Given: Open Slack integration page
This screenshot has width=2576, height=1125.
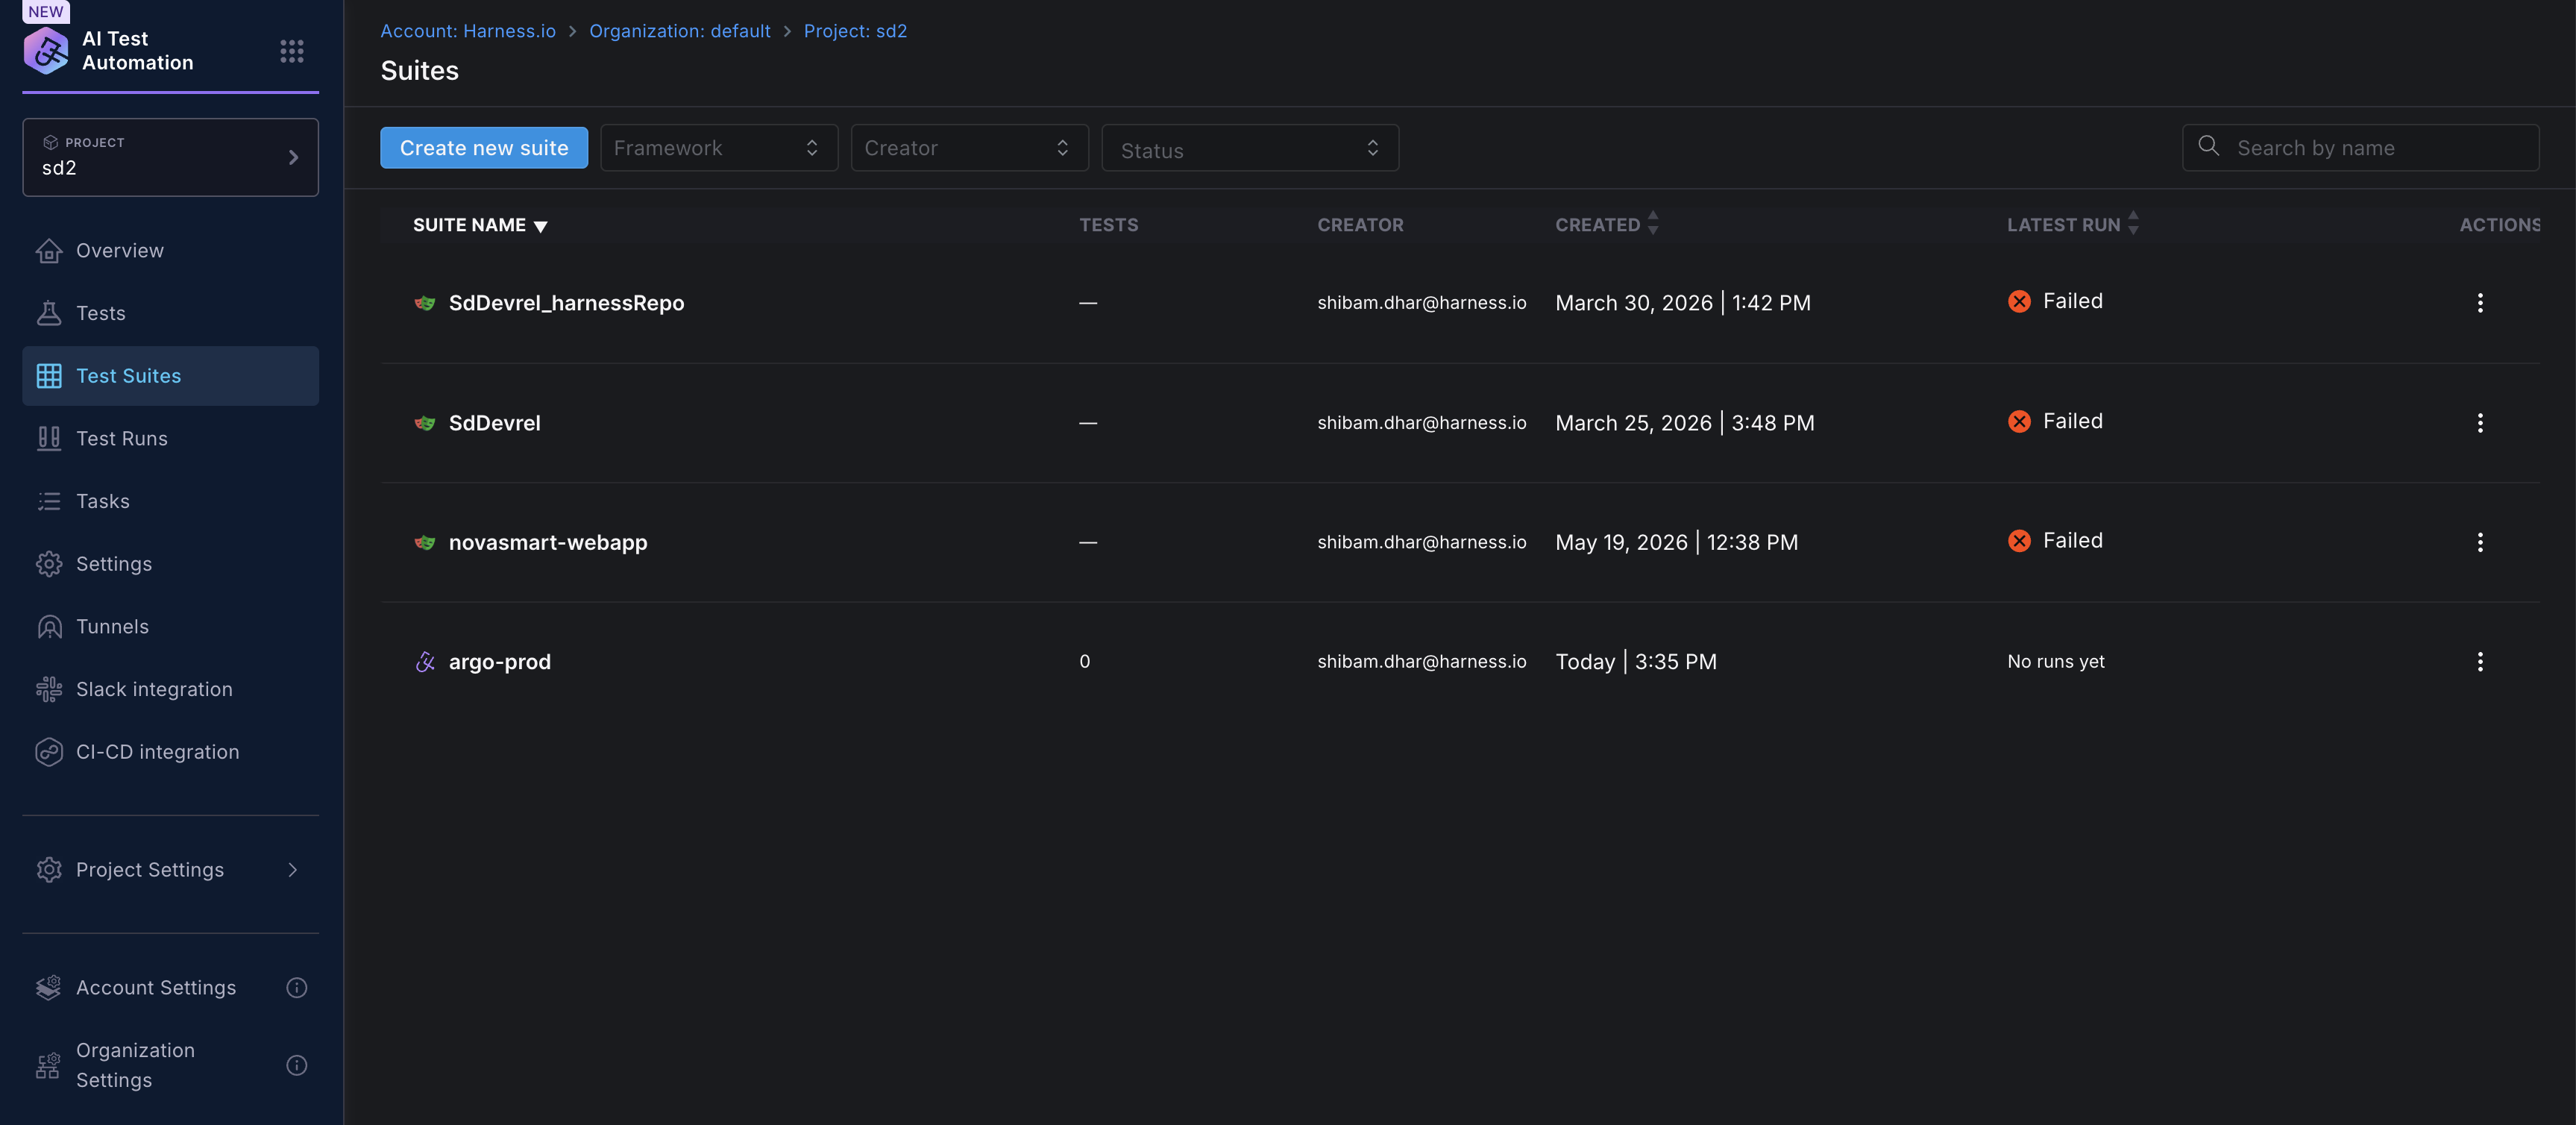Looking at the screenshot, I should [x=171, y=689].
